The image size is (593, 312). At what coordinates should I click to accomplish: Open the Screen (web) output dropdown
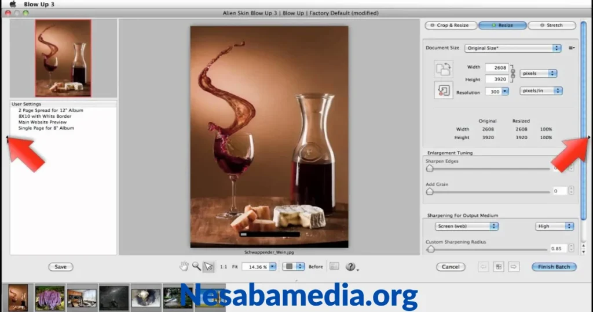click(466, 226)
